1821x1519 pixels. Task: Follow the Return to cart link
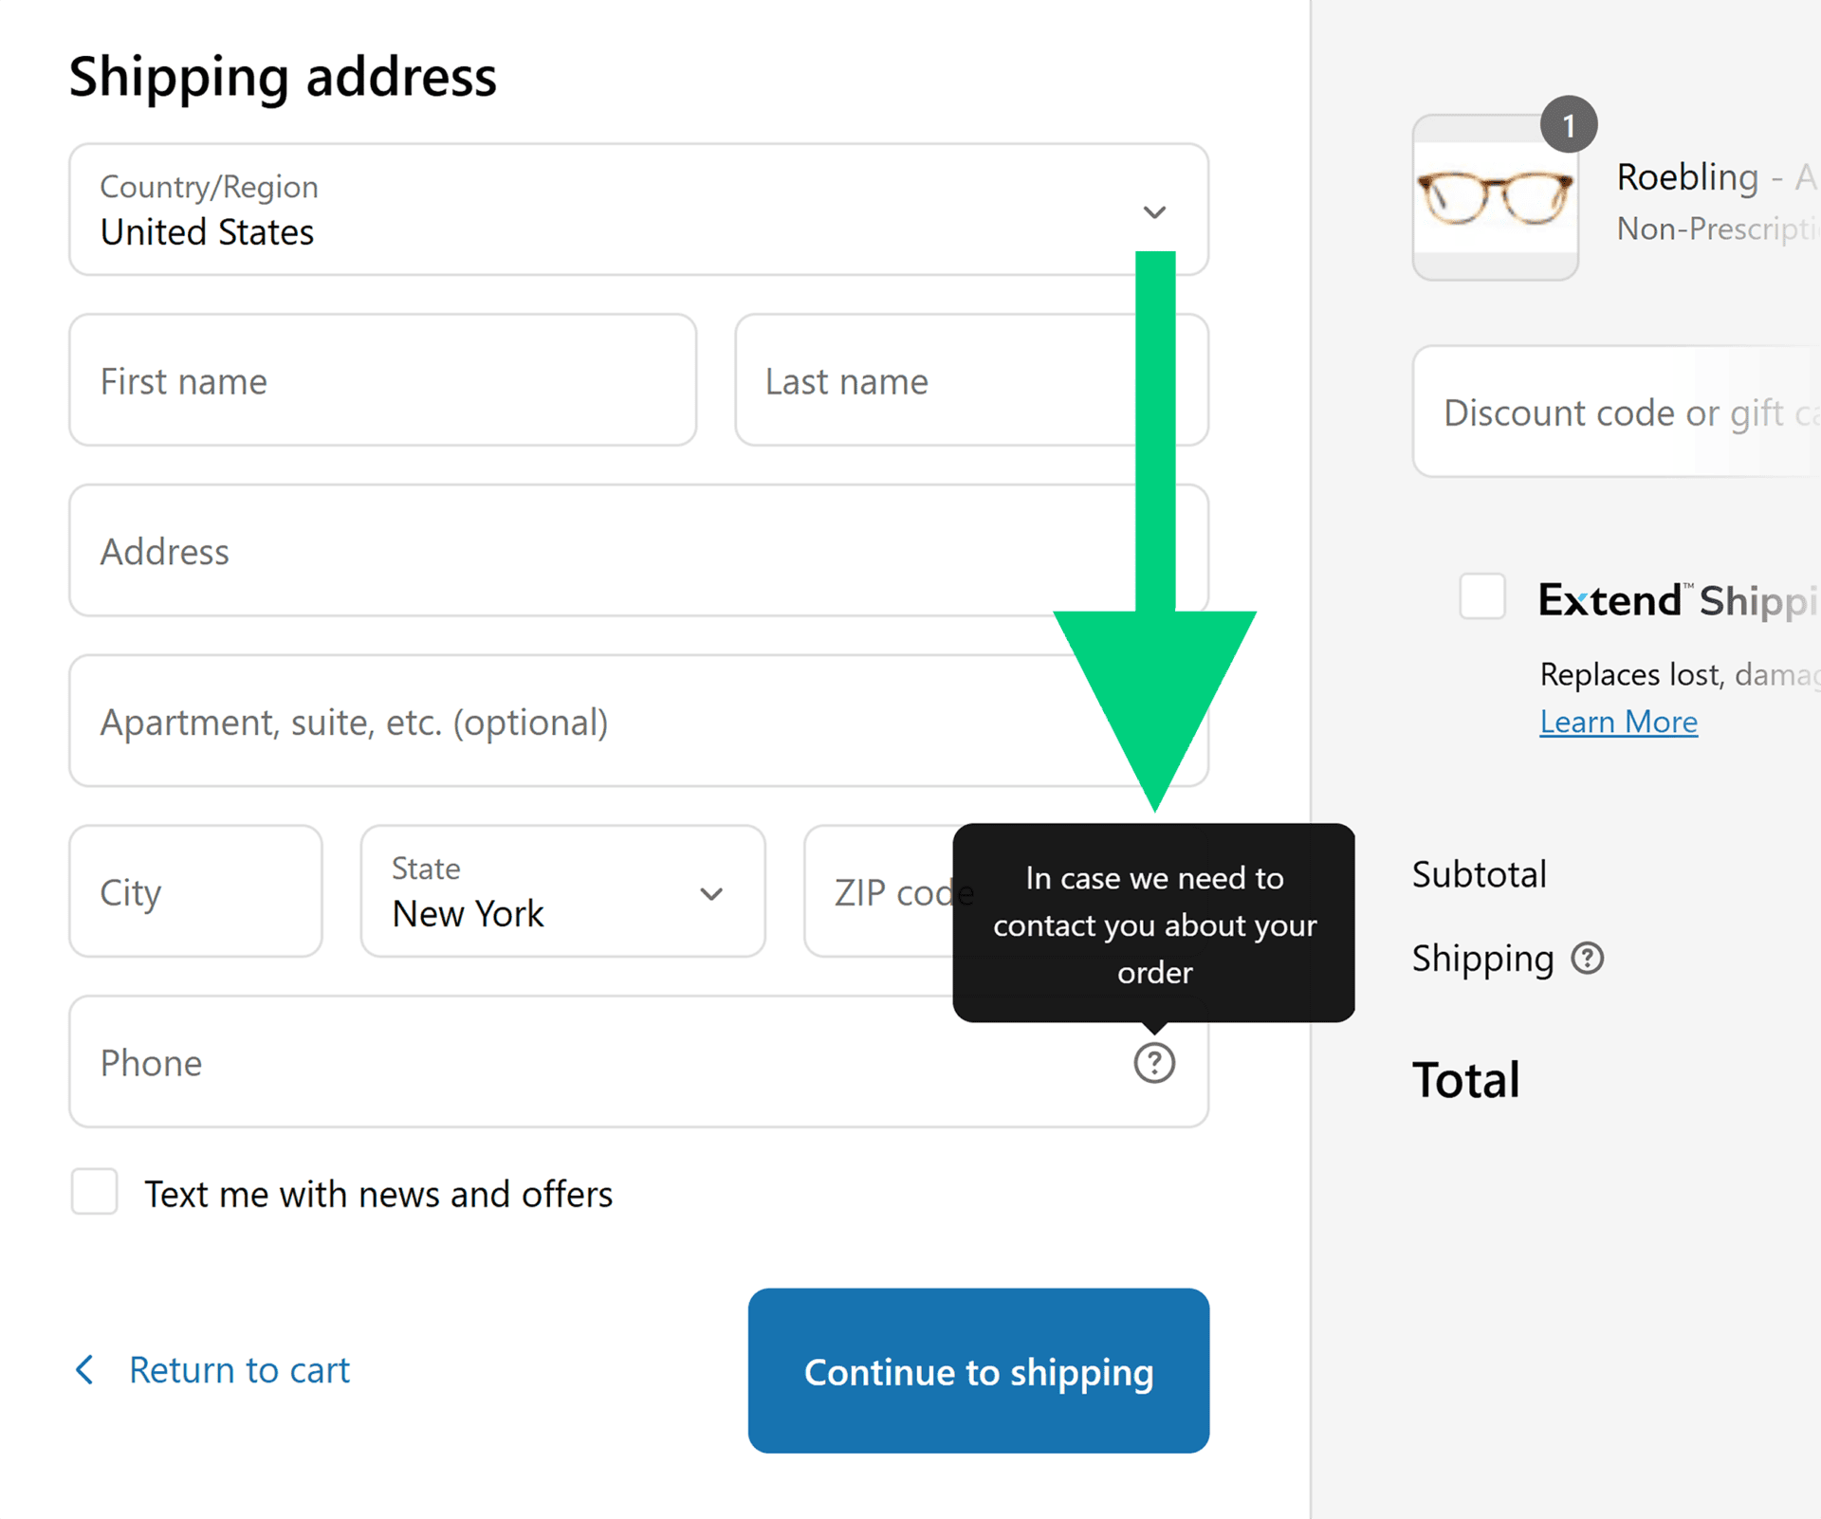[239, 1370]
